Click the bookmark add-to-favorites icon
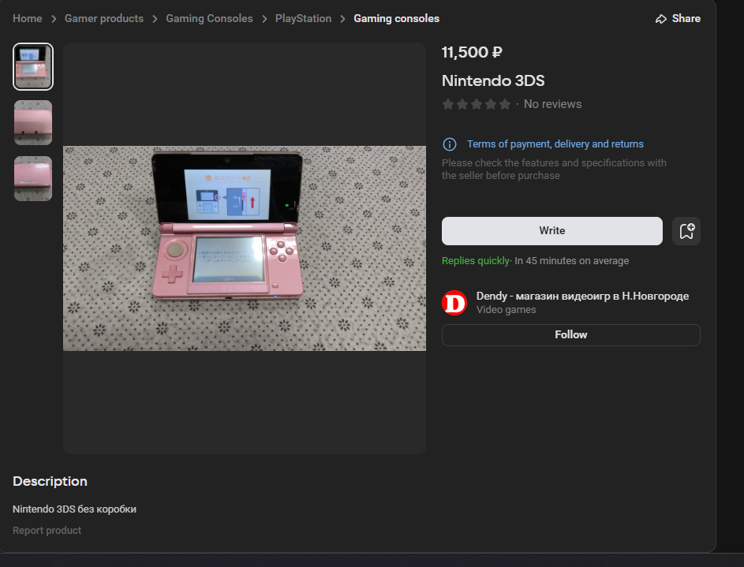This screenshot has height=567, width=744. click(x=686, y=231)
